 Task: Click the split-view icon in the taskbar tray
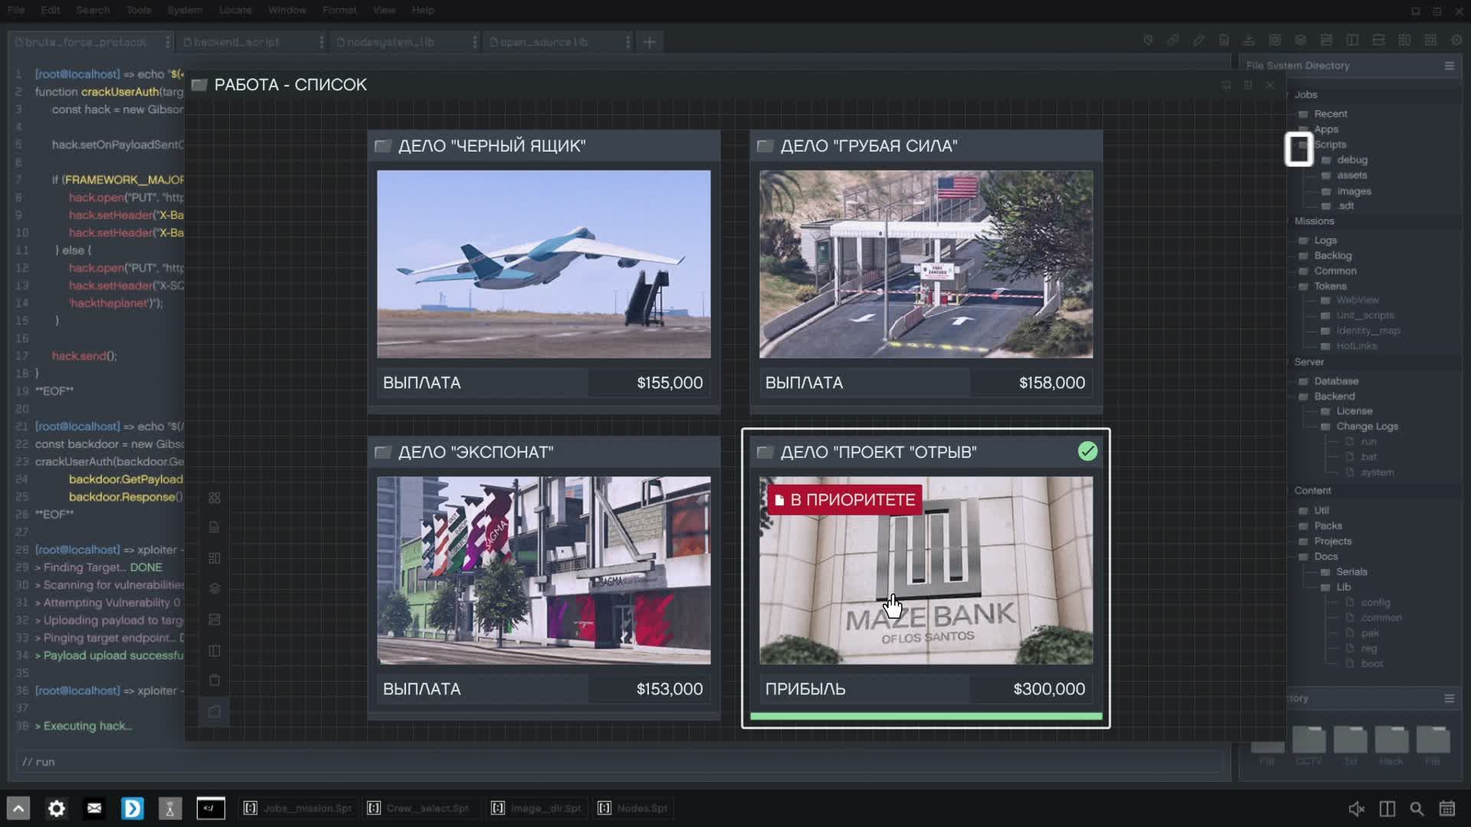(x=1387, y=809)
